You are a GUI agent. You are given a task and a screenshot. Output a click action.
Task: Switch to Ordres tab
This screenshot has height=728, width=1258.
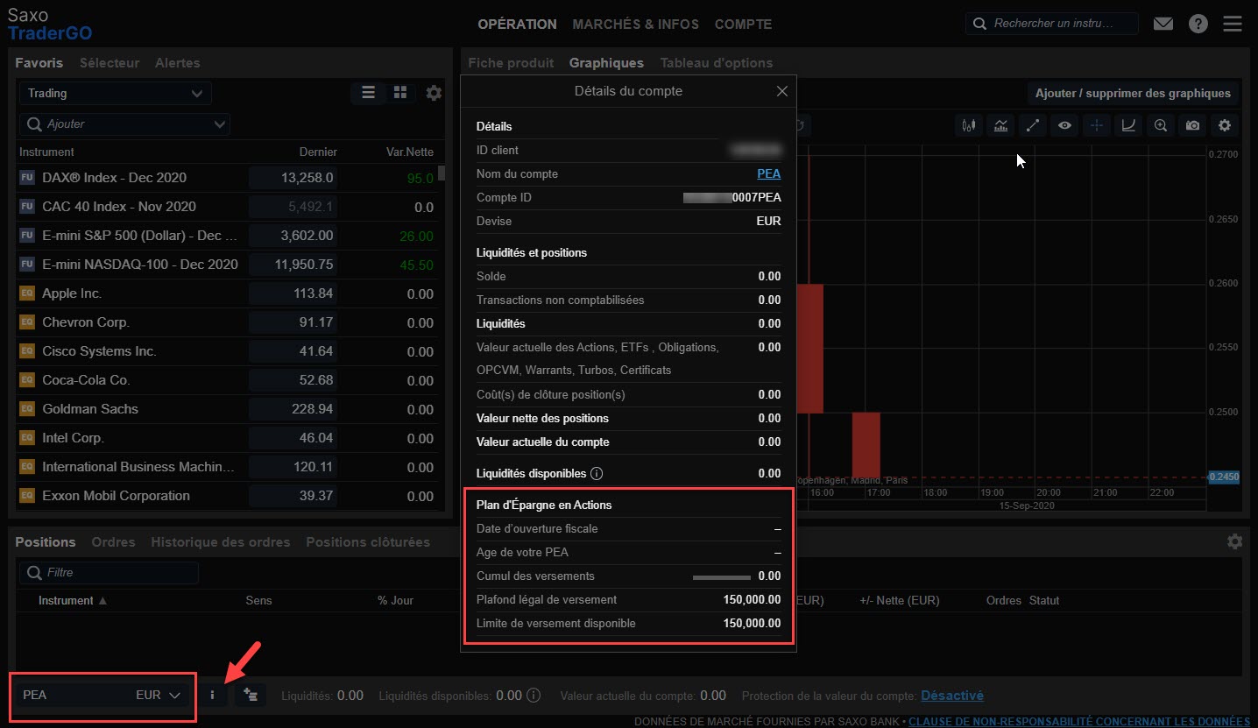(x=113, y=542)
